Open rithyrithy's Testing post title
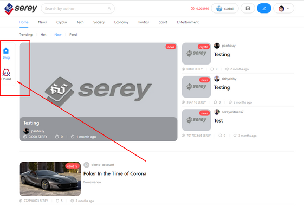Screen dimensions: 304x206 (x=222, y=87)
